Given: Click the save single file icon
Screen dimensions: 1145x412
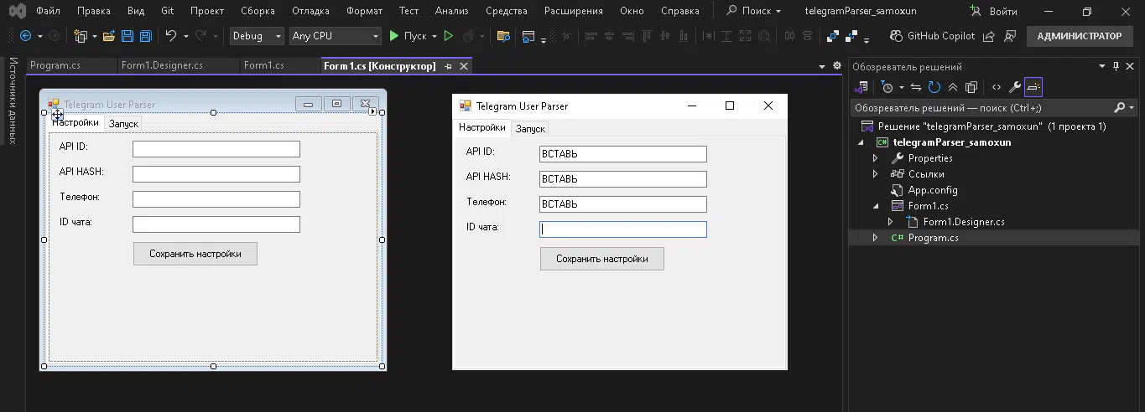Looking at the screenshot, I should click(128, 36).
